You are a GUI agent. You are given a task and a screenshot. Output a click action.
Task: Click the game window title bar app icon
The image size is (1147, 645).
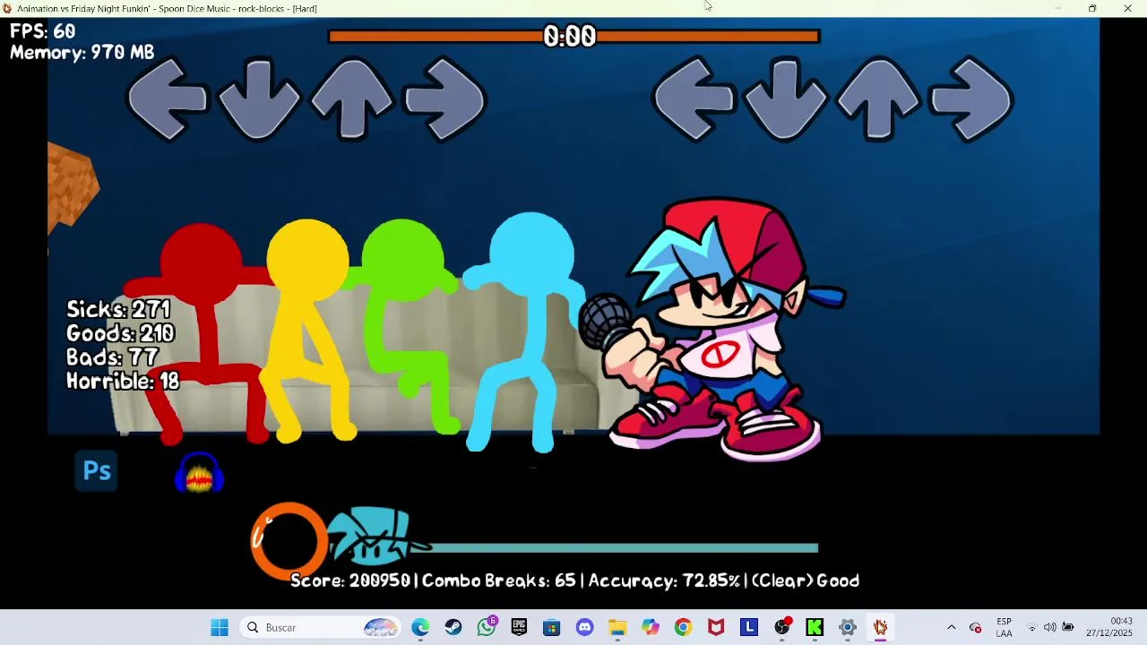[7, 8]
